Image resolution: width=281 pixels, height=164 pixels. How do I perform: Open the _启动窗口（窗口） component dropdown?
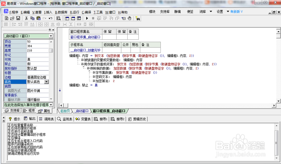coord(51,36)
